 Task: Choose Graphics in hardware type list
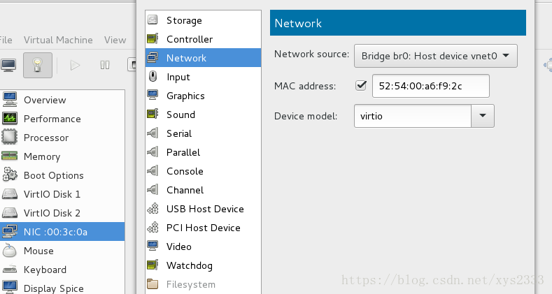point(203,96)
